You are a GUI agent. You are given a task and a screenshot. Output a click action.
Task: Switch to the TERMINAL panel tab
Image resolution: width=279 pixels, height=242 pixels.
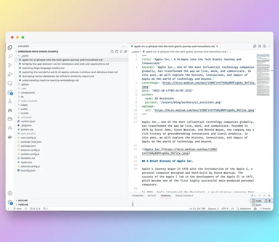coord(166,195)
